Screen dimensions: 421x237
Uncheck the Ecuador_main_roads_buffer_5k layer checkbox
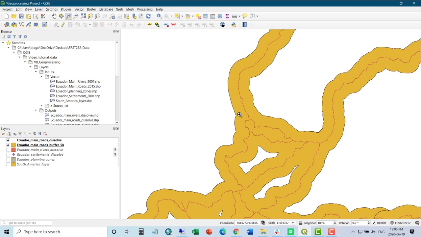tap(8, 145)
